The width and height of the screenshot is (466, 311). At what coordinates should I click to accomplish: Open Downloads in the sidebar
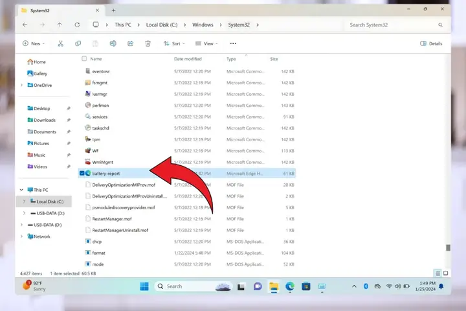pyautogui.click(x=41, y=121)
